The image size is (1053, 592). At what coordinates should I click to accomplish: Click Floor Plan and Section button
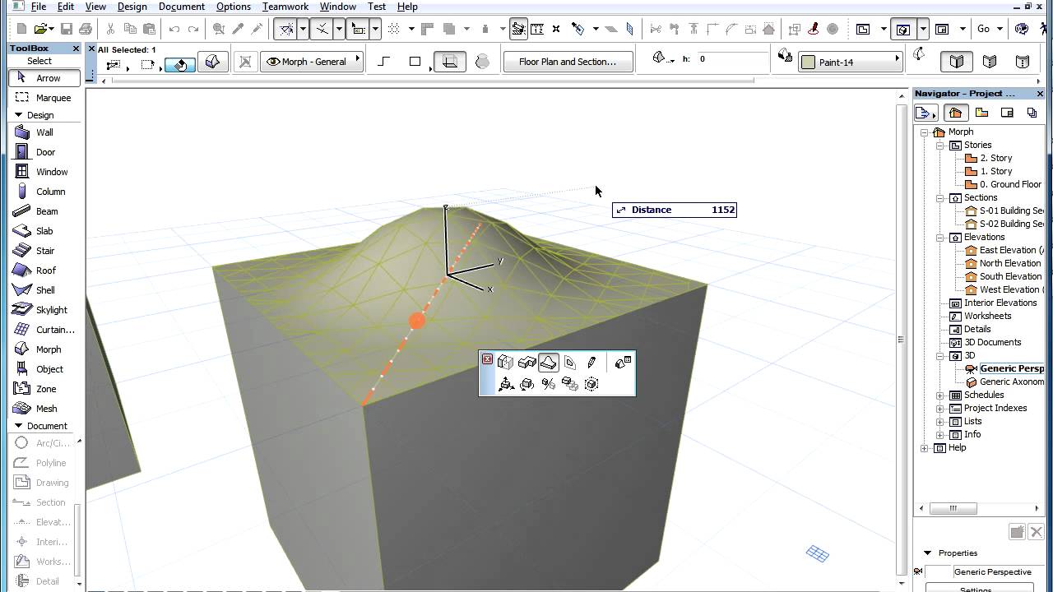568,62
